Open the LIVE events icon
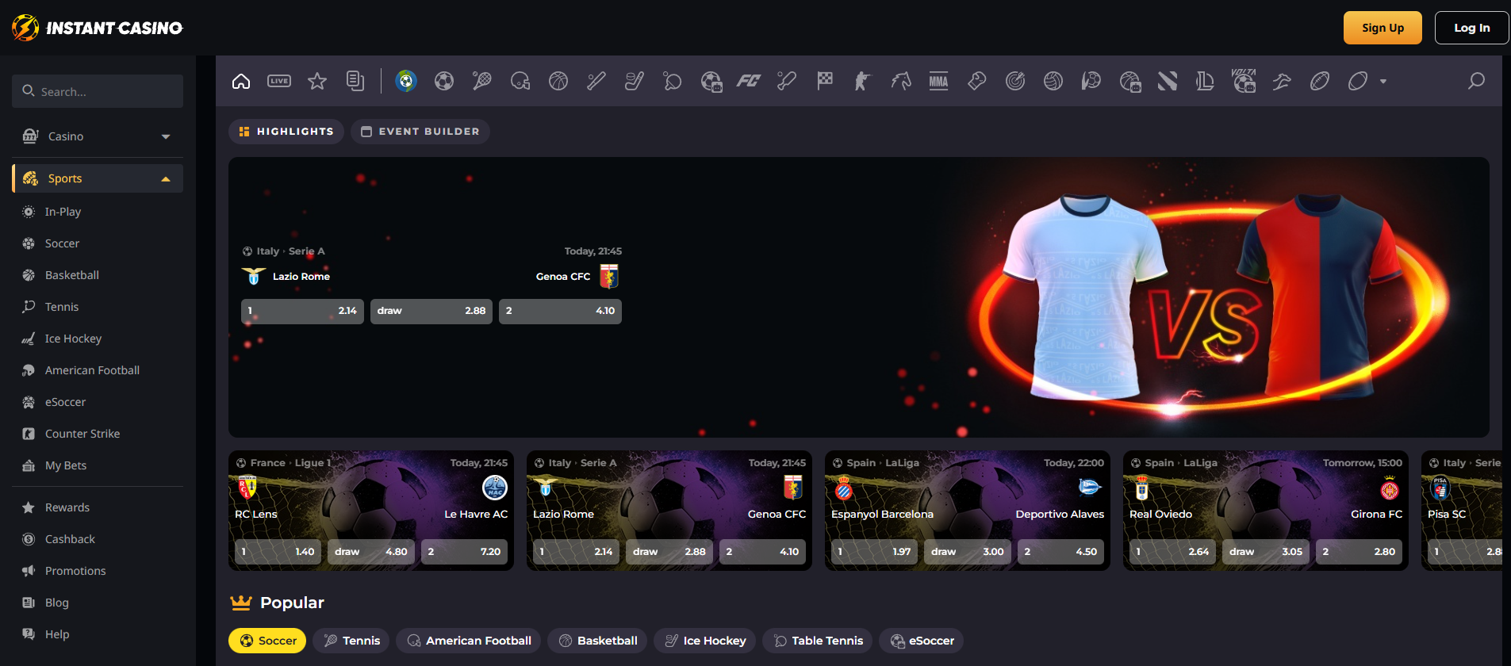This screenshot has width=1511, height=666. (x=279, y=81)
